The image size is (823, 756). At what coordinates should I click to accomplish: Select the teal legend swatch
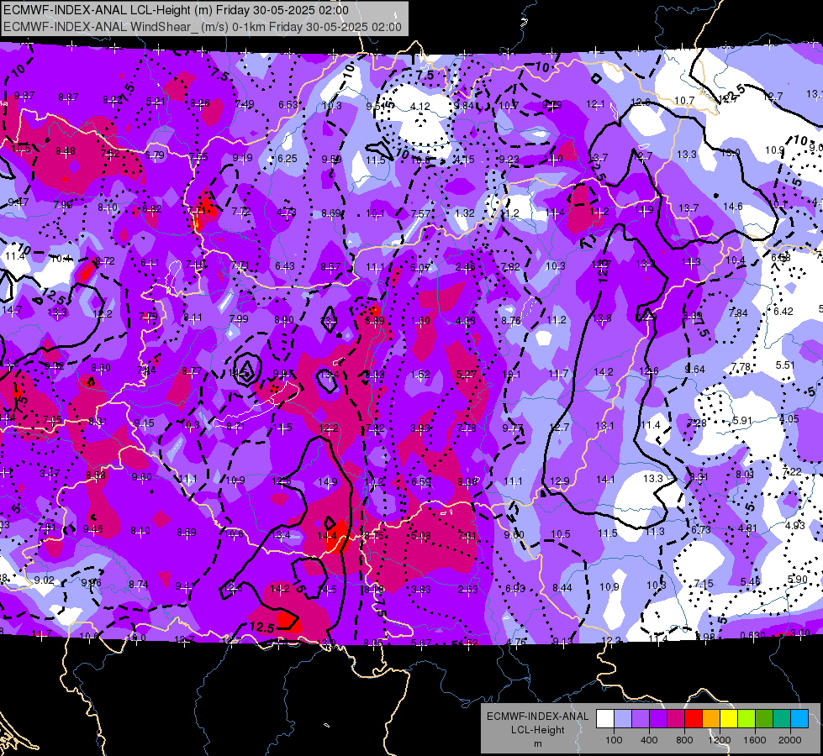(782, 718)
